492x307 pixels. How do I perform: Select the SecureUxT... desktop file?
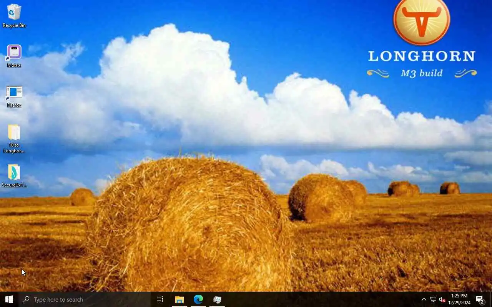tap(14, 176)
